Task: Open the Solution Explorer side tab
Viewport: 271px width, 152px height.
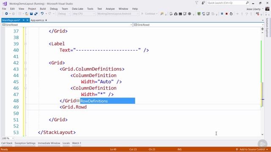Action: (267, 27)
